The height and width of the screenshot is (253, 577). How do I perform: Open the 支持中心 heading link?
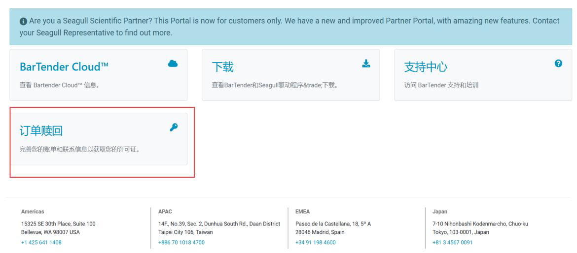[x=426, y=67]
